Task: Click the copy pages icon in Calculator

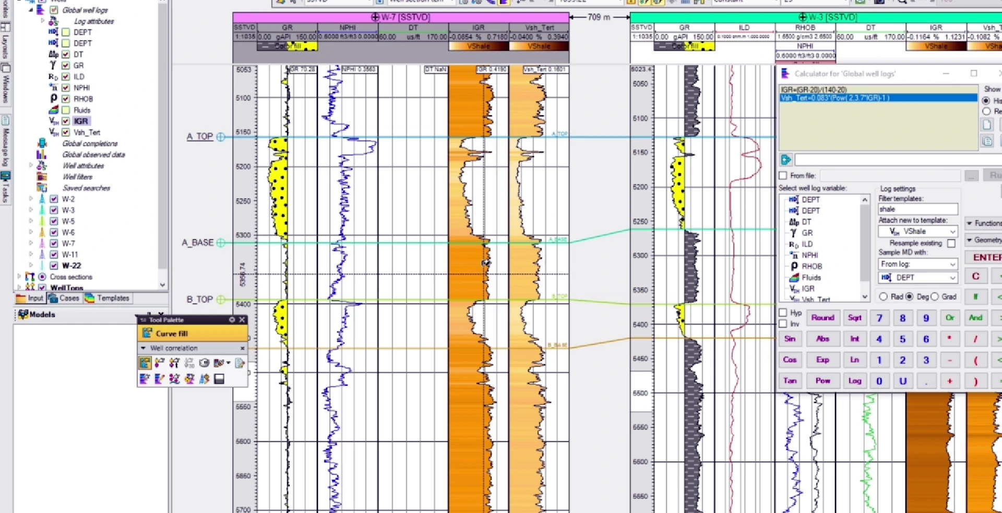Action: click(987, 141)
